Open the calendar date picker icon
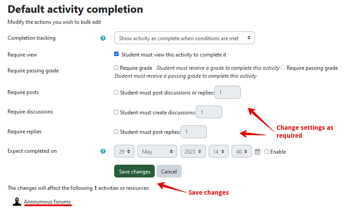351x215 pixels. (x=258, y=151)
